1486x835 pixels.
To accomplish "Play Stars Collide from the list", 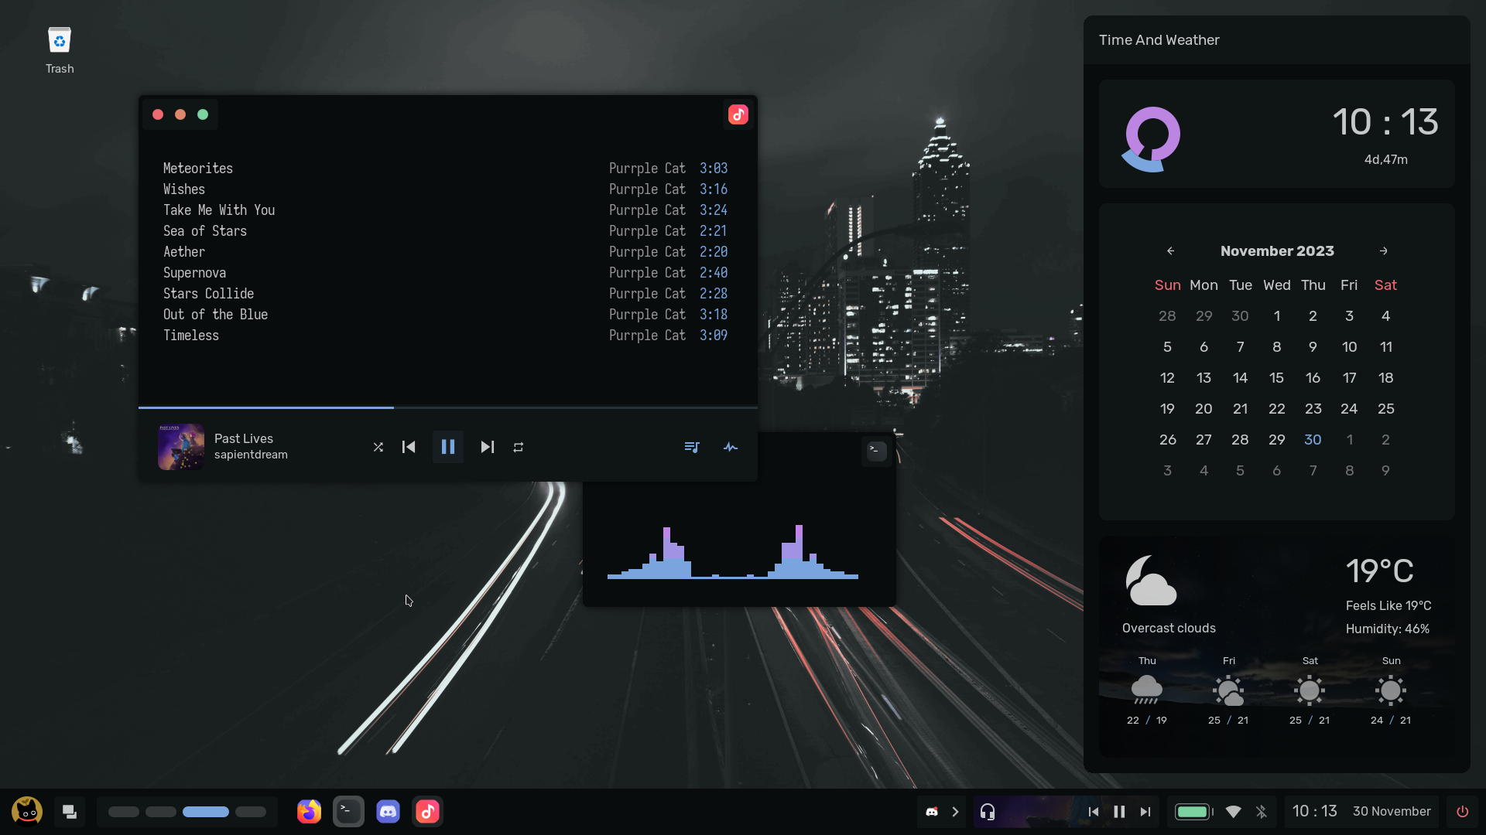I will pyautogui.click(x=445, y=293).
